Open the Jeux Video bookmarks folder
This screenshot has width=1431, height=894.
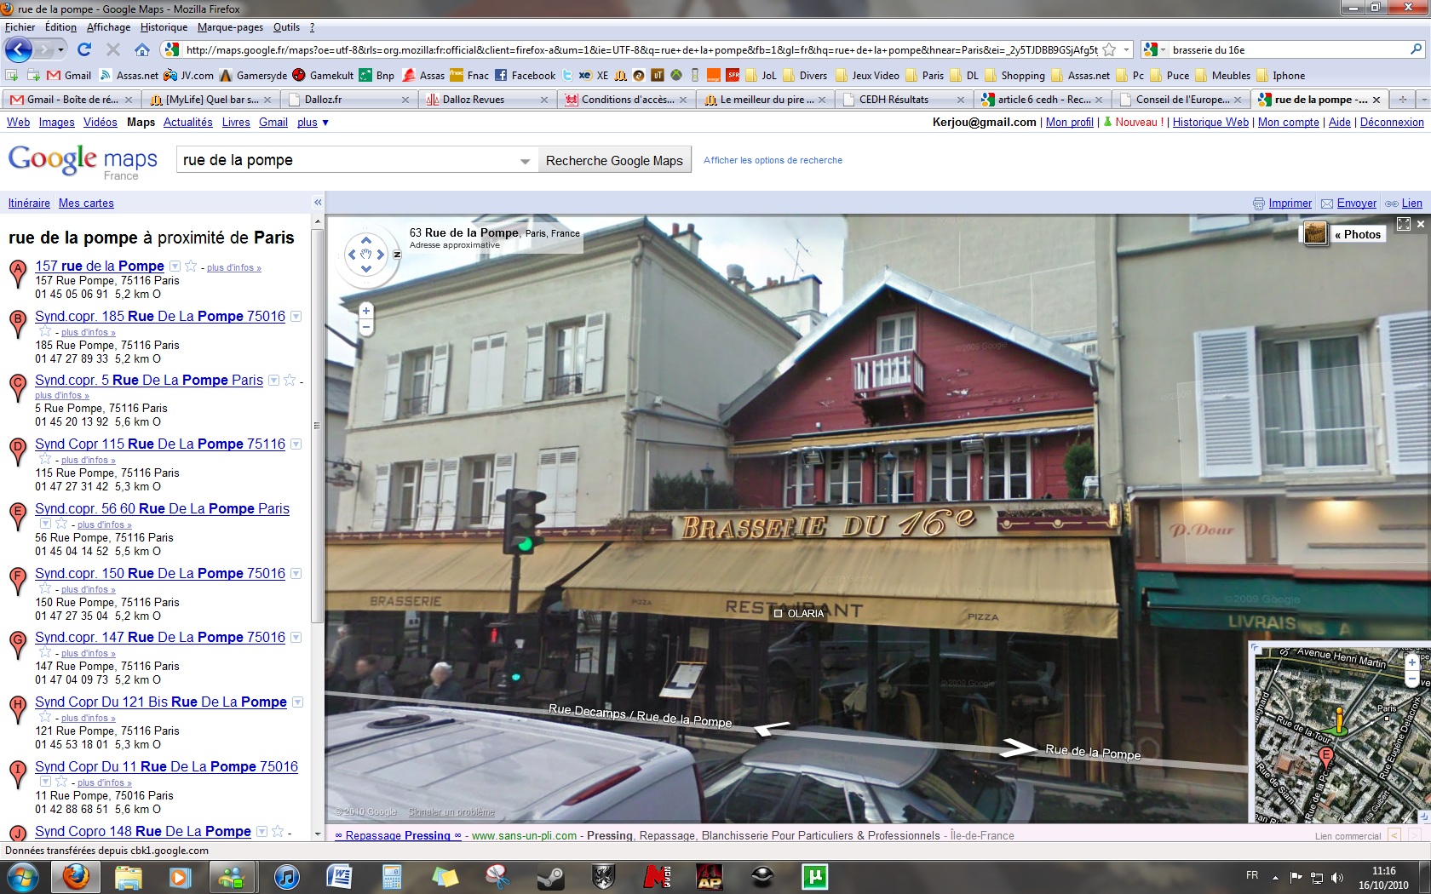[x=866, y=75]
